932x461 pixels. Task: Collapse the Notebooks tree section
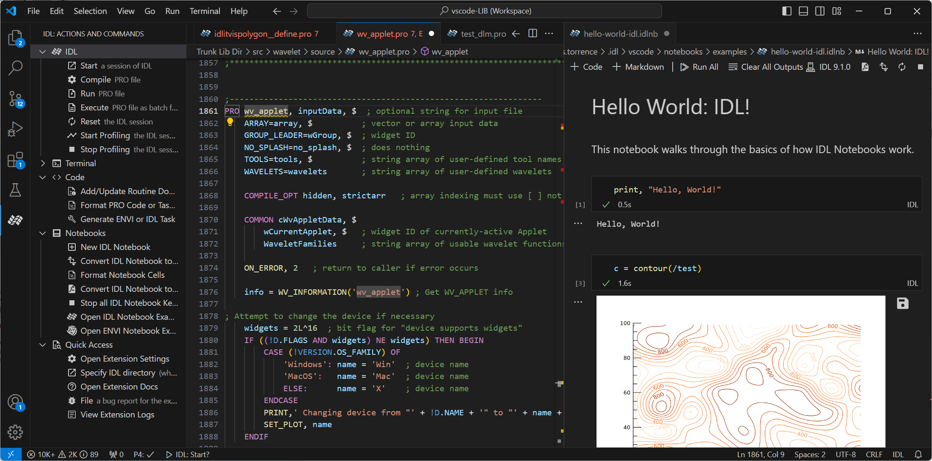(x=43, y=233)
